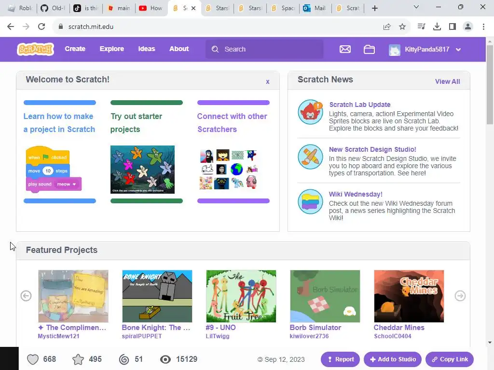Click the Scratch logo in the navbar

35,49
